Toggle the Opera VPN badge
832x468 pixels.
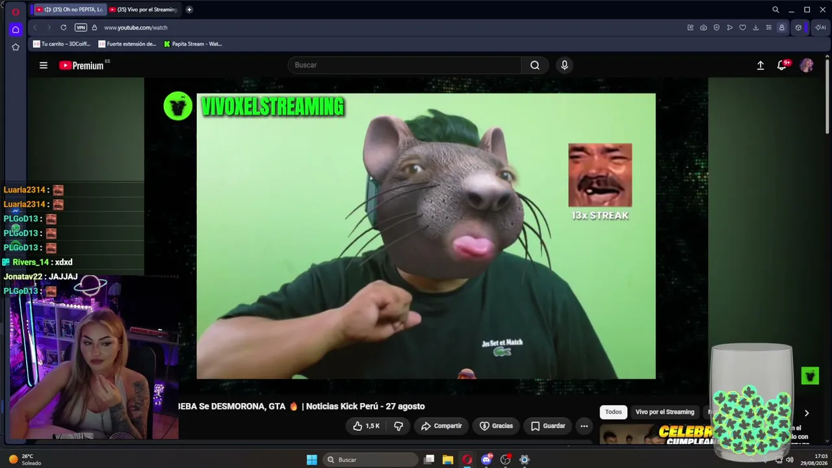81,27
